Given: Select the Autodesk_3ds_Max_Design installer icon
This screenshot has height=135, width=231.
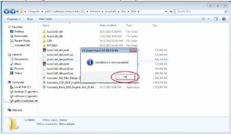Looking at the screenshot, I should (44, 78).
